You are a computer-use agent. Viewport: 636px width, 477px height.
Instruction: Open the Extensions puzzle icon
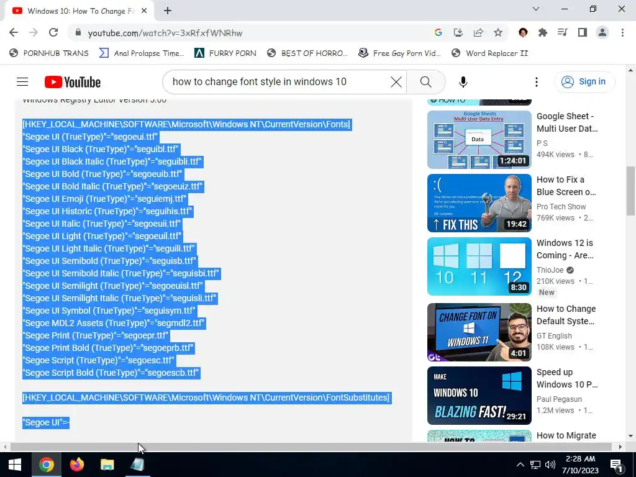543,32
